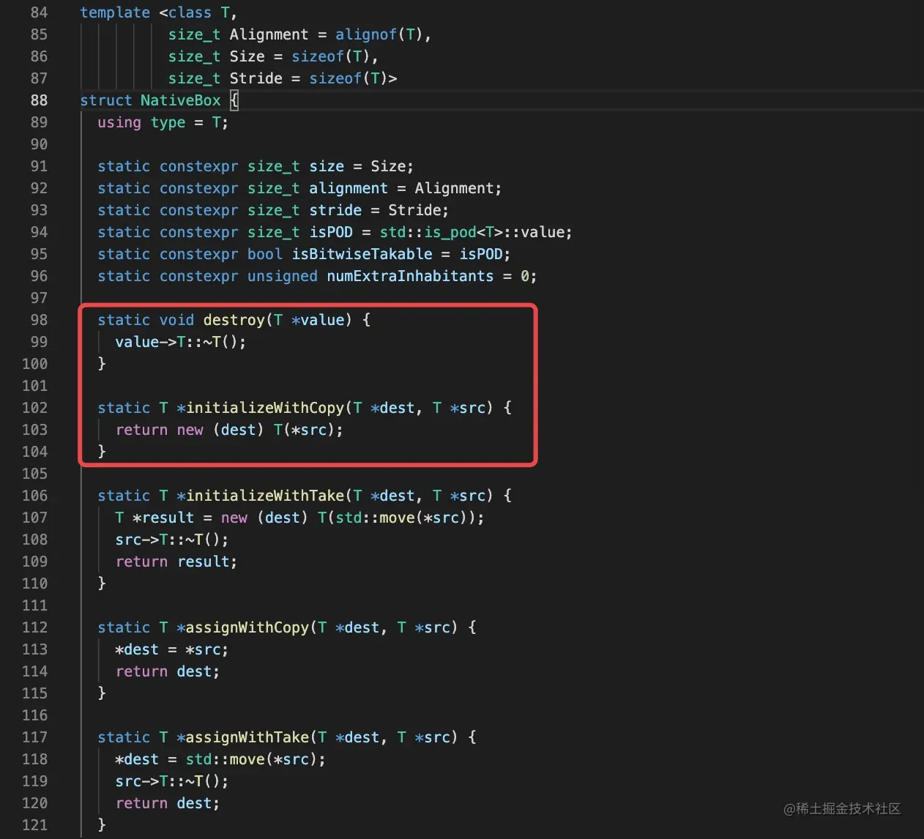Click the 'assignWithCopy' function name

247,627
